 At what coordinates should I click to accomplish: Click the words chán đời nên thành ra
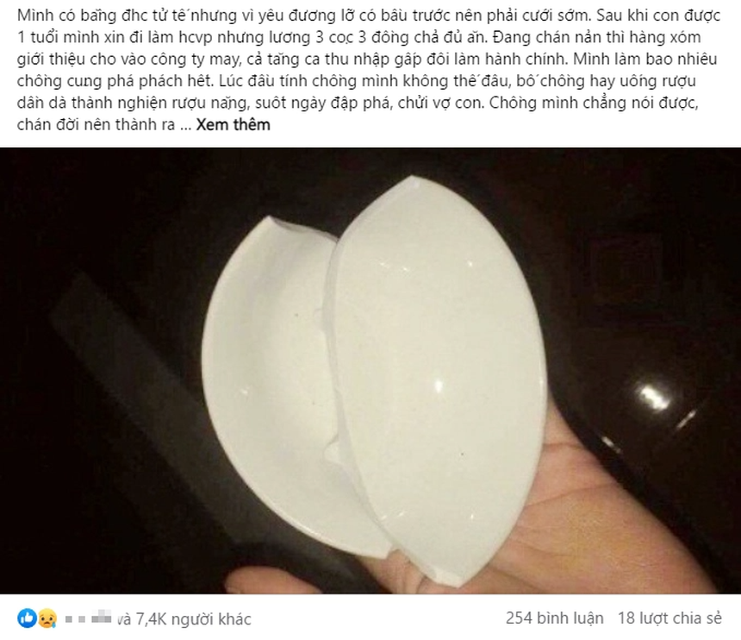point(96,125)
